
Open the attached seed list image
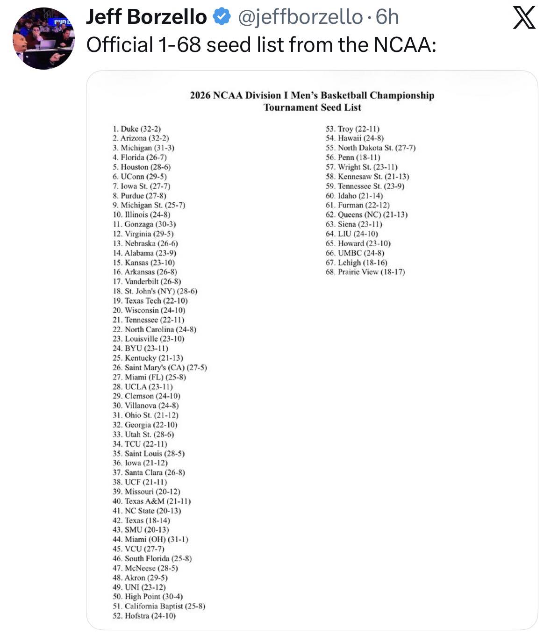(312, 350)
